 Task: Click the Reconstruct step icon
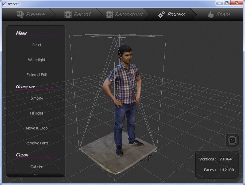click(x=109, y=14)
